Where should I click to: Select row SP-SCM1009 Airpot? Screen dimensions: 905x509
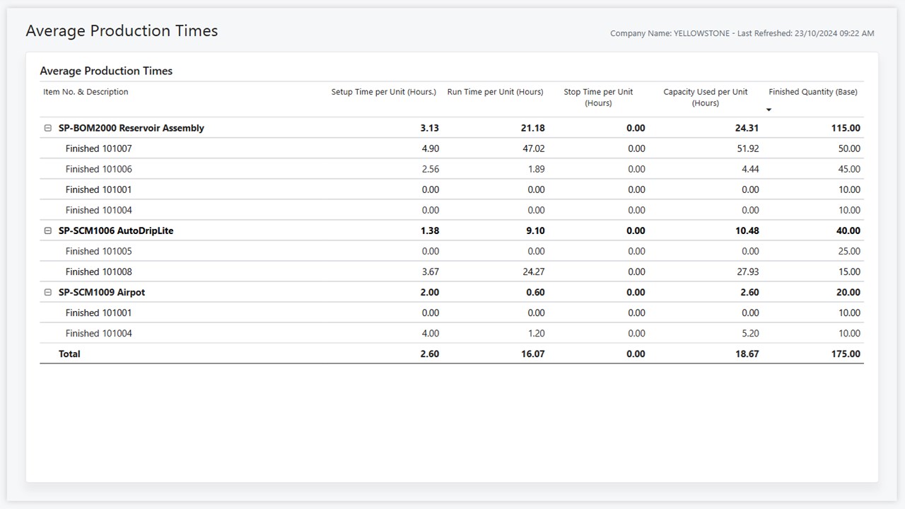[452, 292]
